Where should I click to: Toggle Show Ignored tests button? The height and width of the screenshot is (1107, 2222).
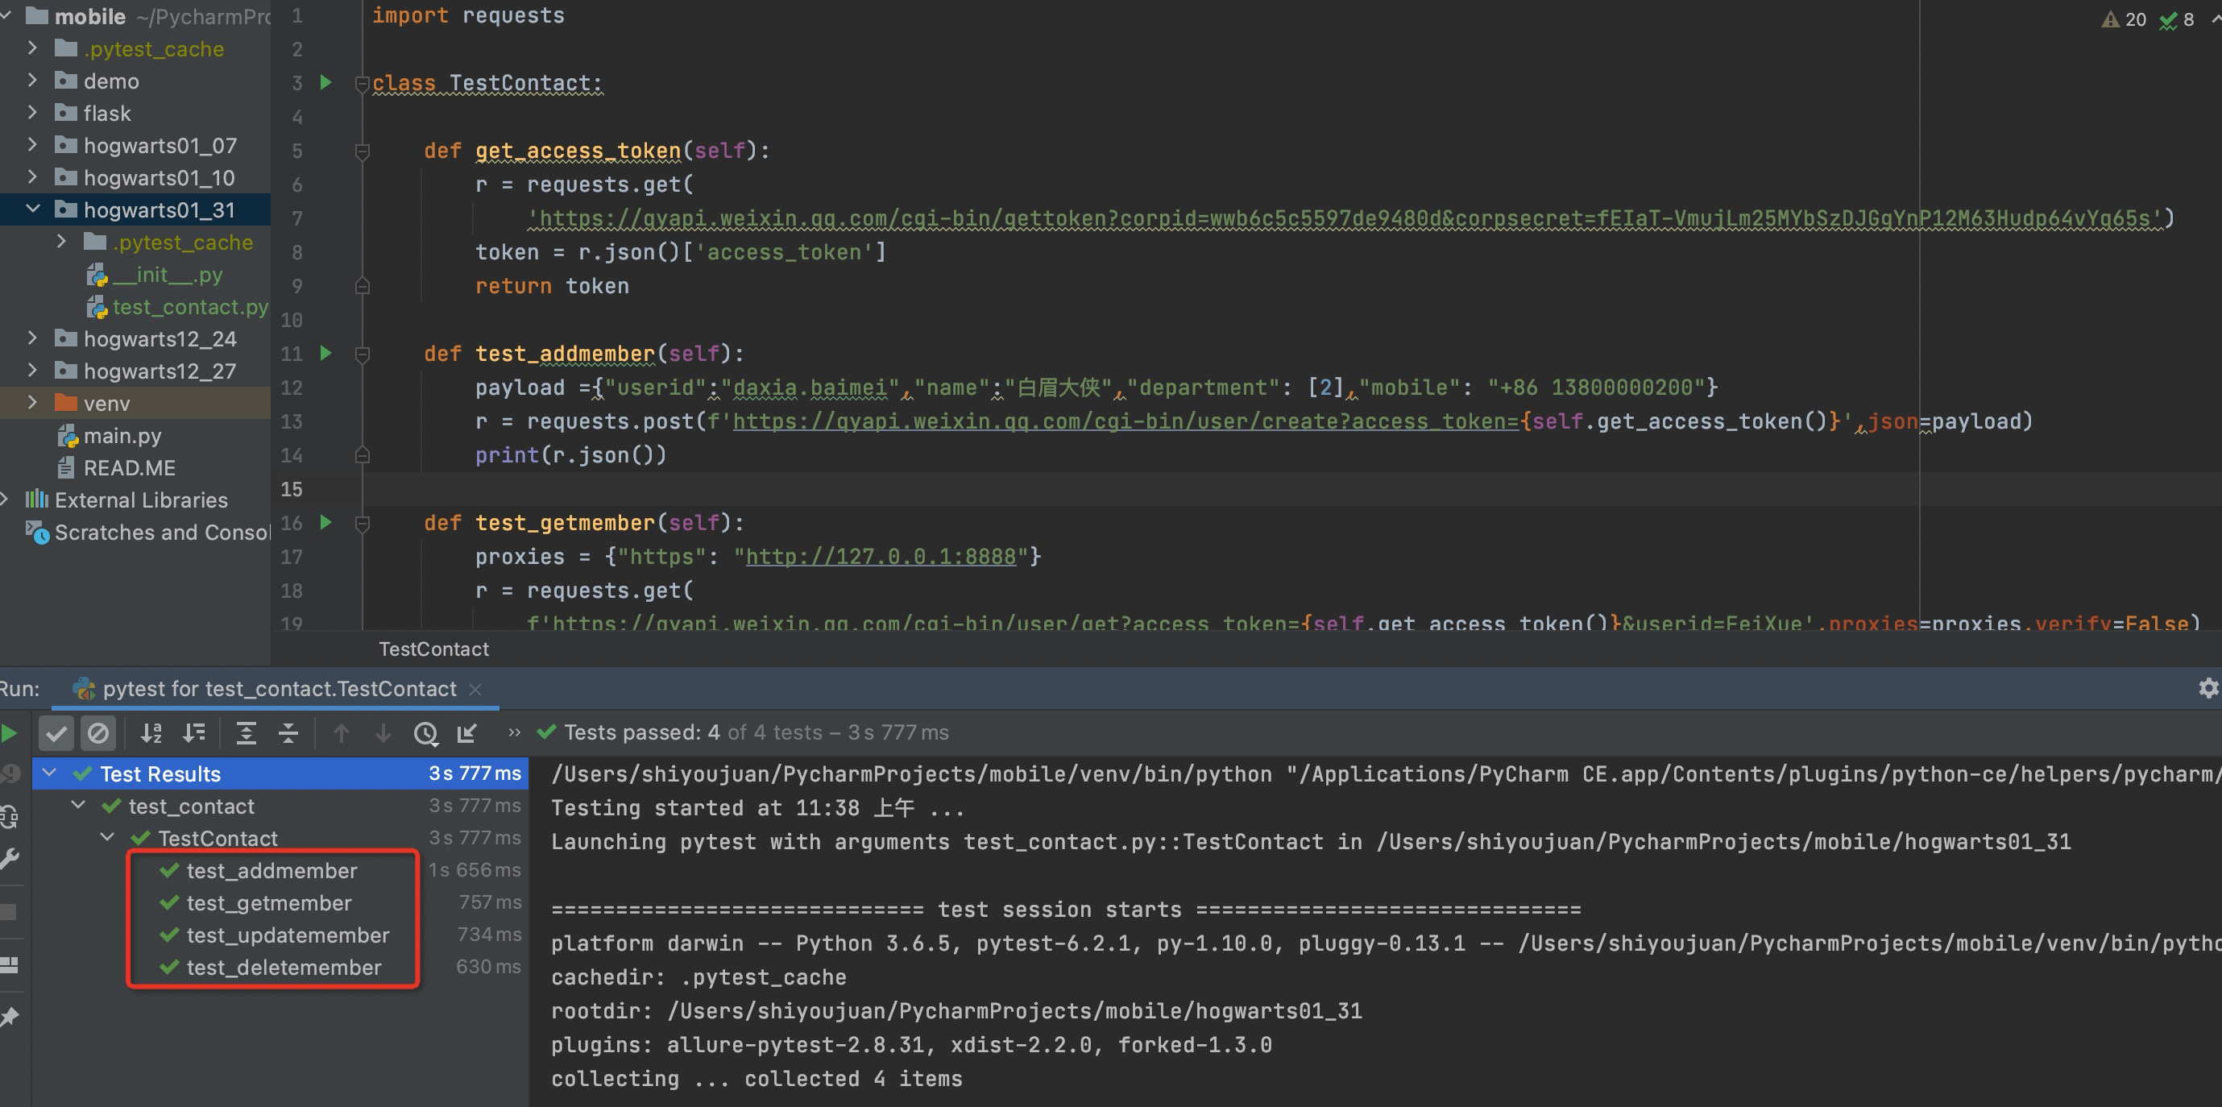98,733
